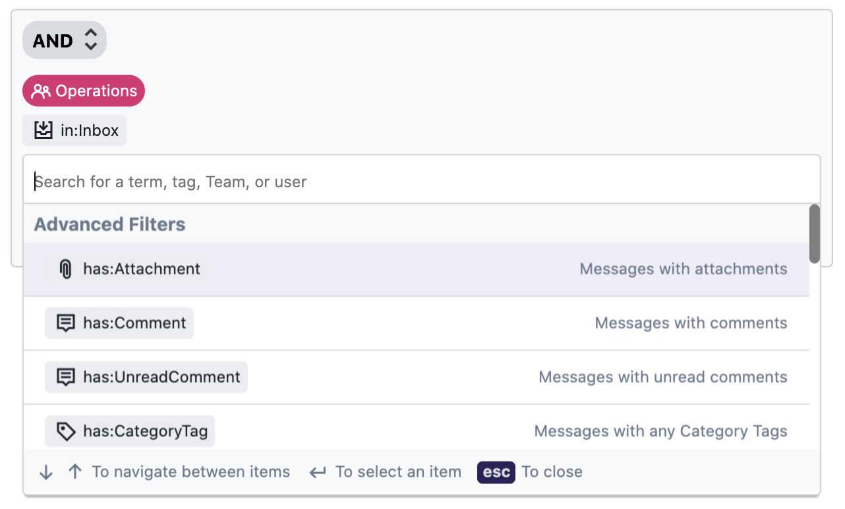Choose the has:Attachment filter

(416, 269)
